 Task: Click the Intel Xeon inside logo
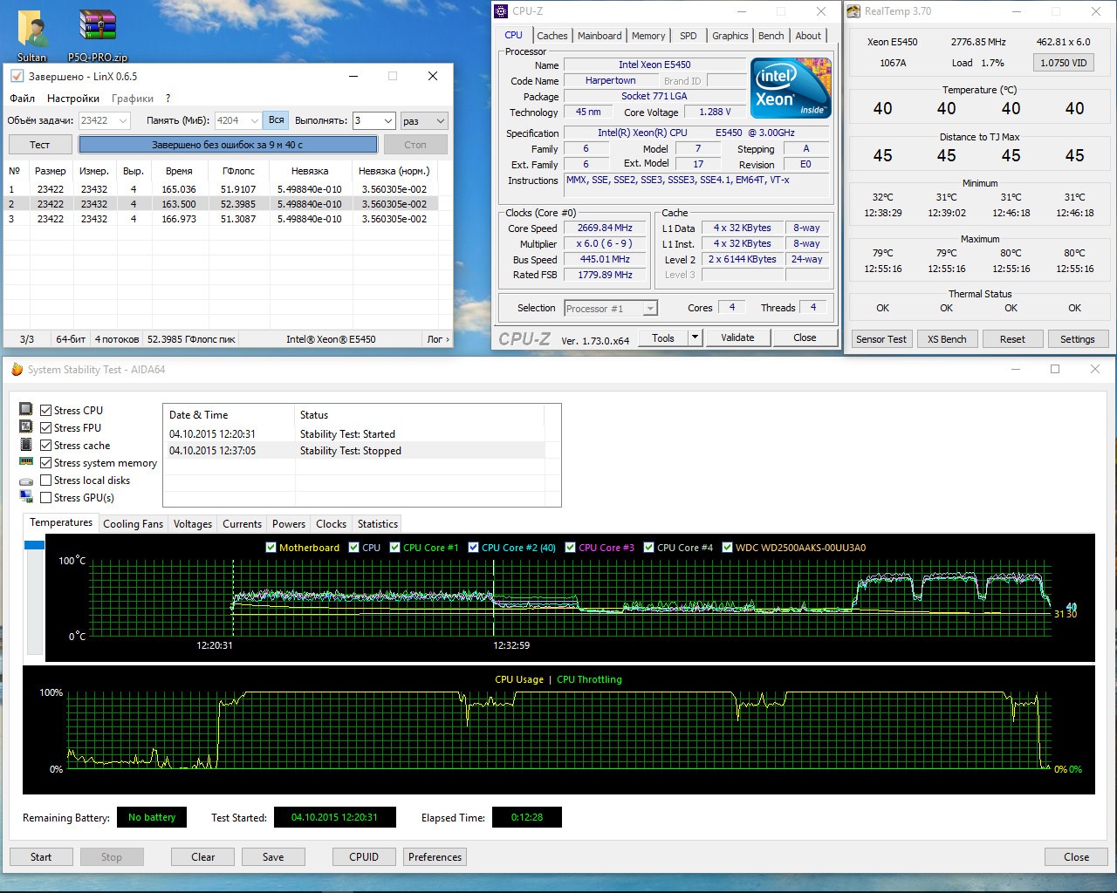[791, 88]
